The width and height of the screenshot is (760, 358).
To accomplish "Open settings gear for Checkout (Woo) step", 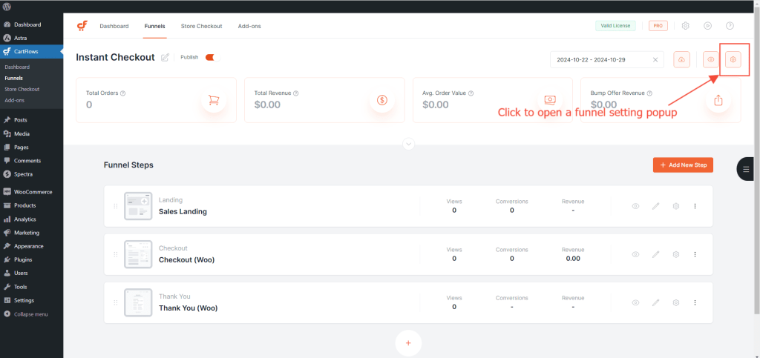I will tap(675, 254).
